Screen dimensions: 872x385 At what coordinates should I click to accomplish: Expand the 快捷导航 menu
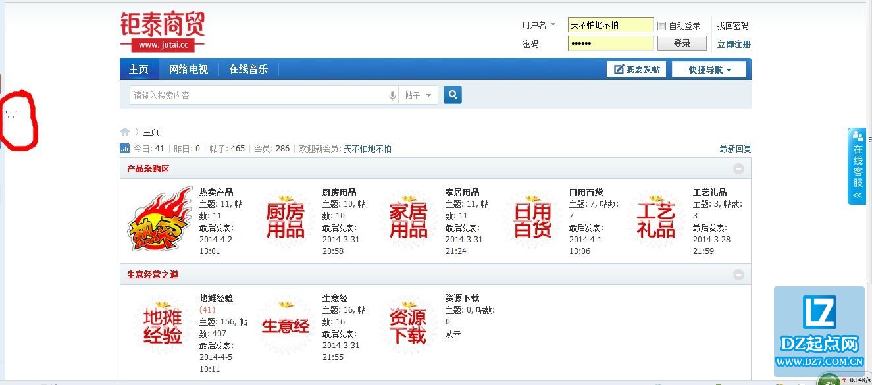tap(709, 69)
